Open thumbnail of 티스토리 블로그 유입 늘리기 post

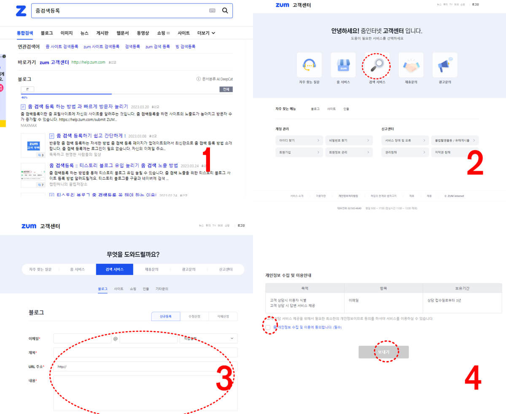(33, 175)
